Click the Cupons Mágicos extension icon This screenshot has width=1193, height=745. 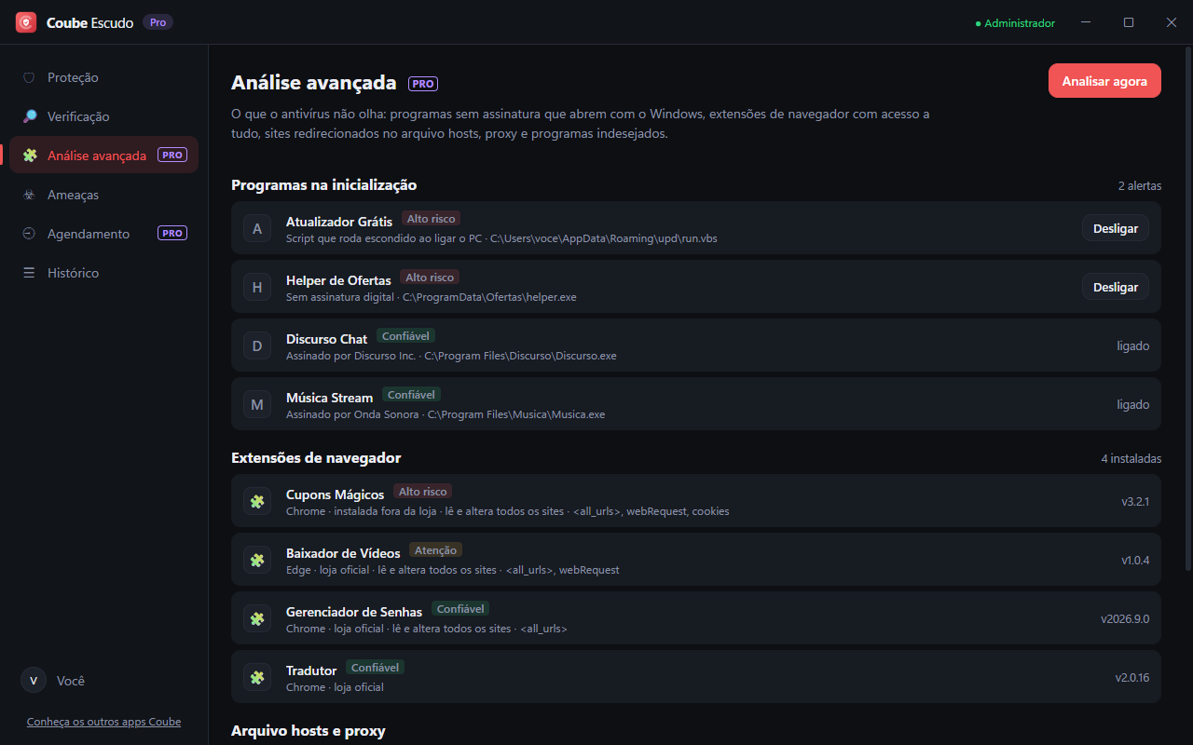click(257, 501)
